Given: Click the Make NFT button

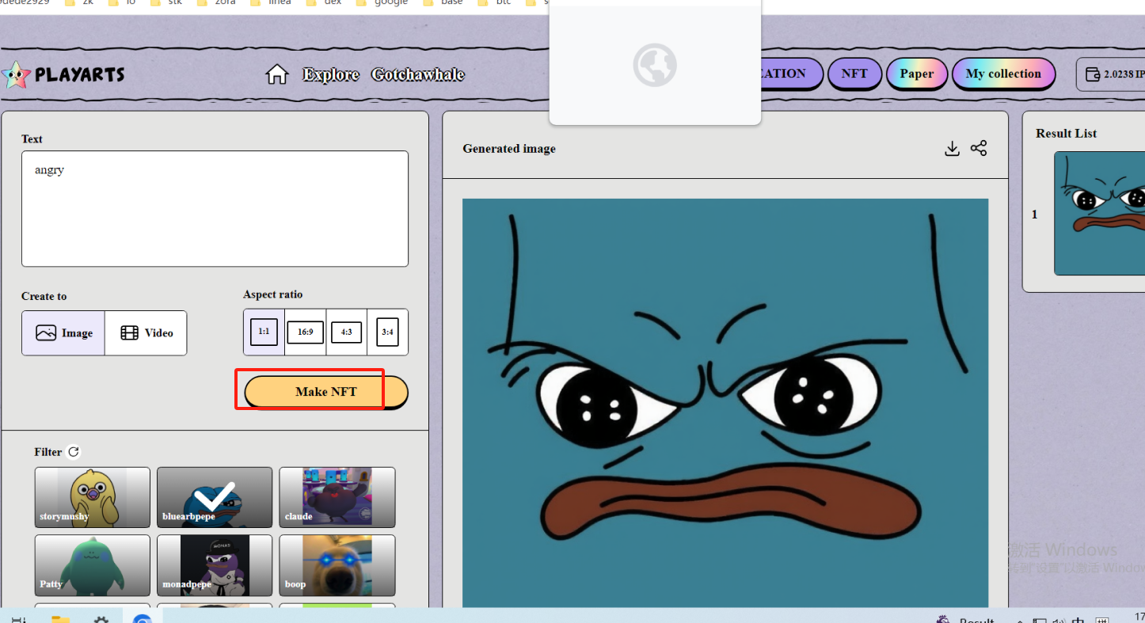Looking at the screenshot, I should [x=326, y=392].
